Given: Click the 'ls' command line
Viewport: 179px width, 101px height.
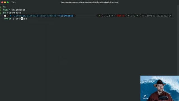Looking at the screenshot, I should pos(4,7).
